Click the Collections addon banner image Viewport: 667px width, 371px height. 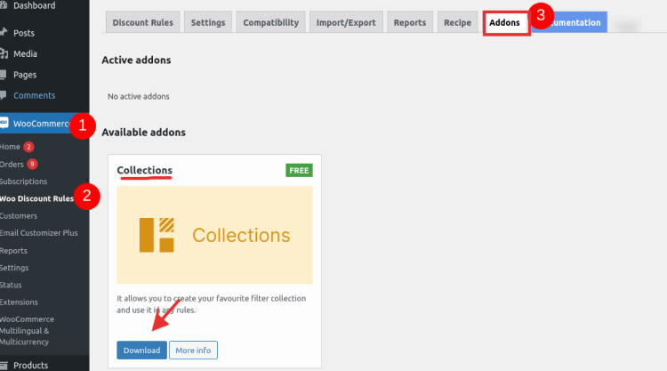pos(215,235)
